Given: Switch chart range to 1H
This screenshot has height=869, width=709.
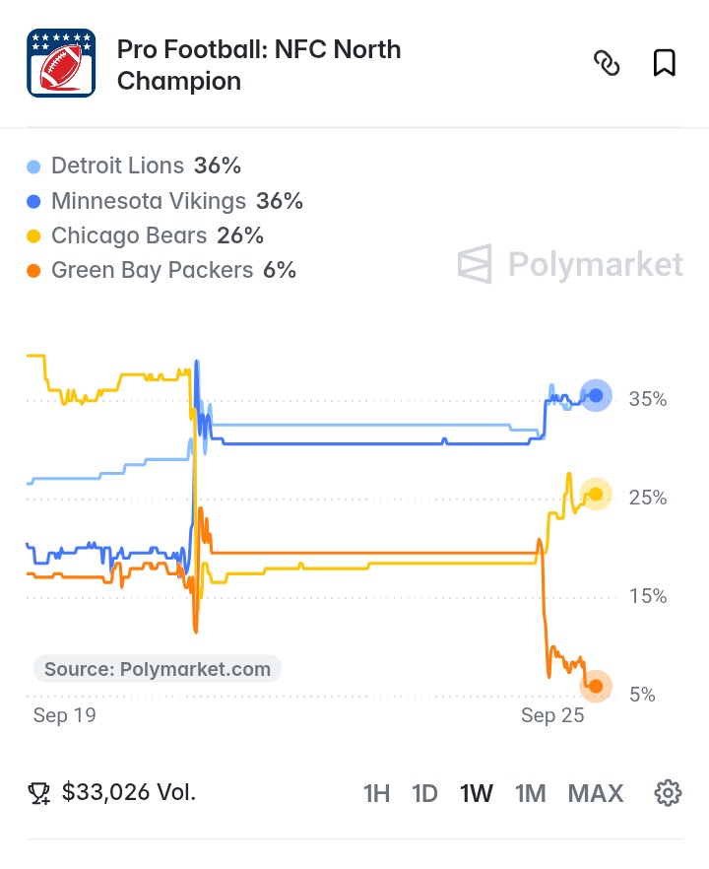Looking at the screenshot, I should 376,793.
